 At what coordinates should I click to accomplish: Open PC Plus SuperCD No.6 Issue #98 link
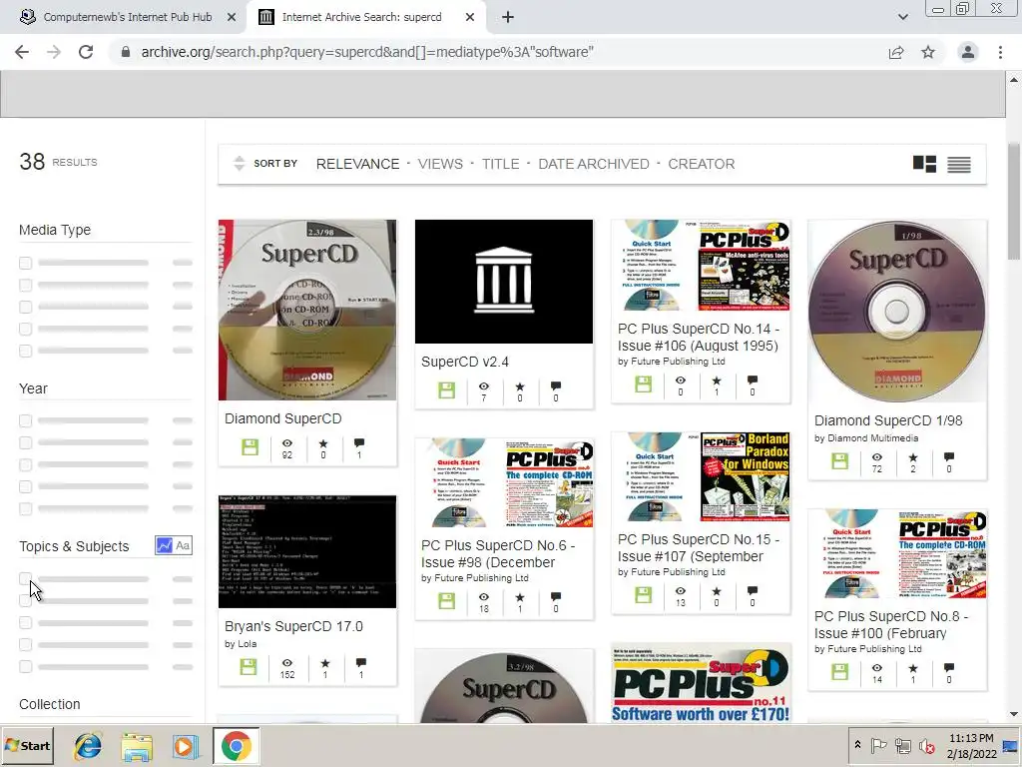coord(498,553)
